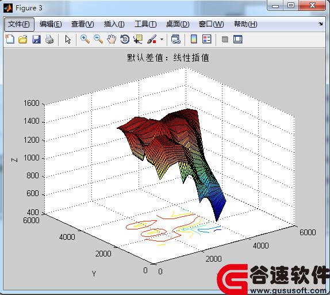
Task: Activate the Zoom In magnifier tool
Action: (x=85, y=39)
